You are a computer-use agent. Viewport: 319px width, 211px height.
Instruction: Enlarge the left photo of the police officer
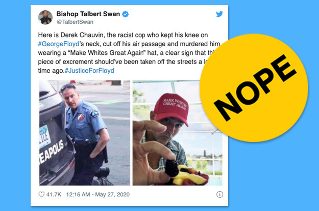(84, 133)
